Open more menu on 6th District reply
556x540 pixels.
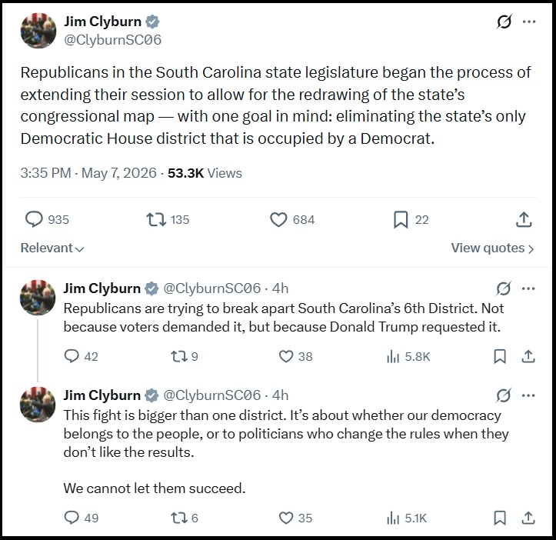(528, 288)
